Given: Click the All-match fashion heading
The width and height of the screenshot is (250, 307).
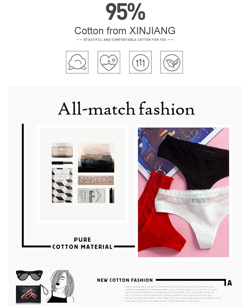Looking at the screenshot, I should [x=126, y=109].
